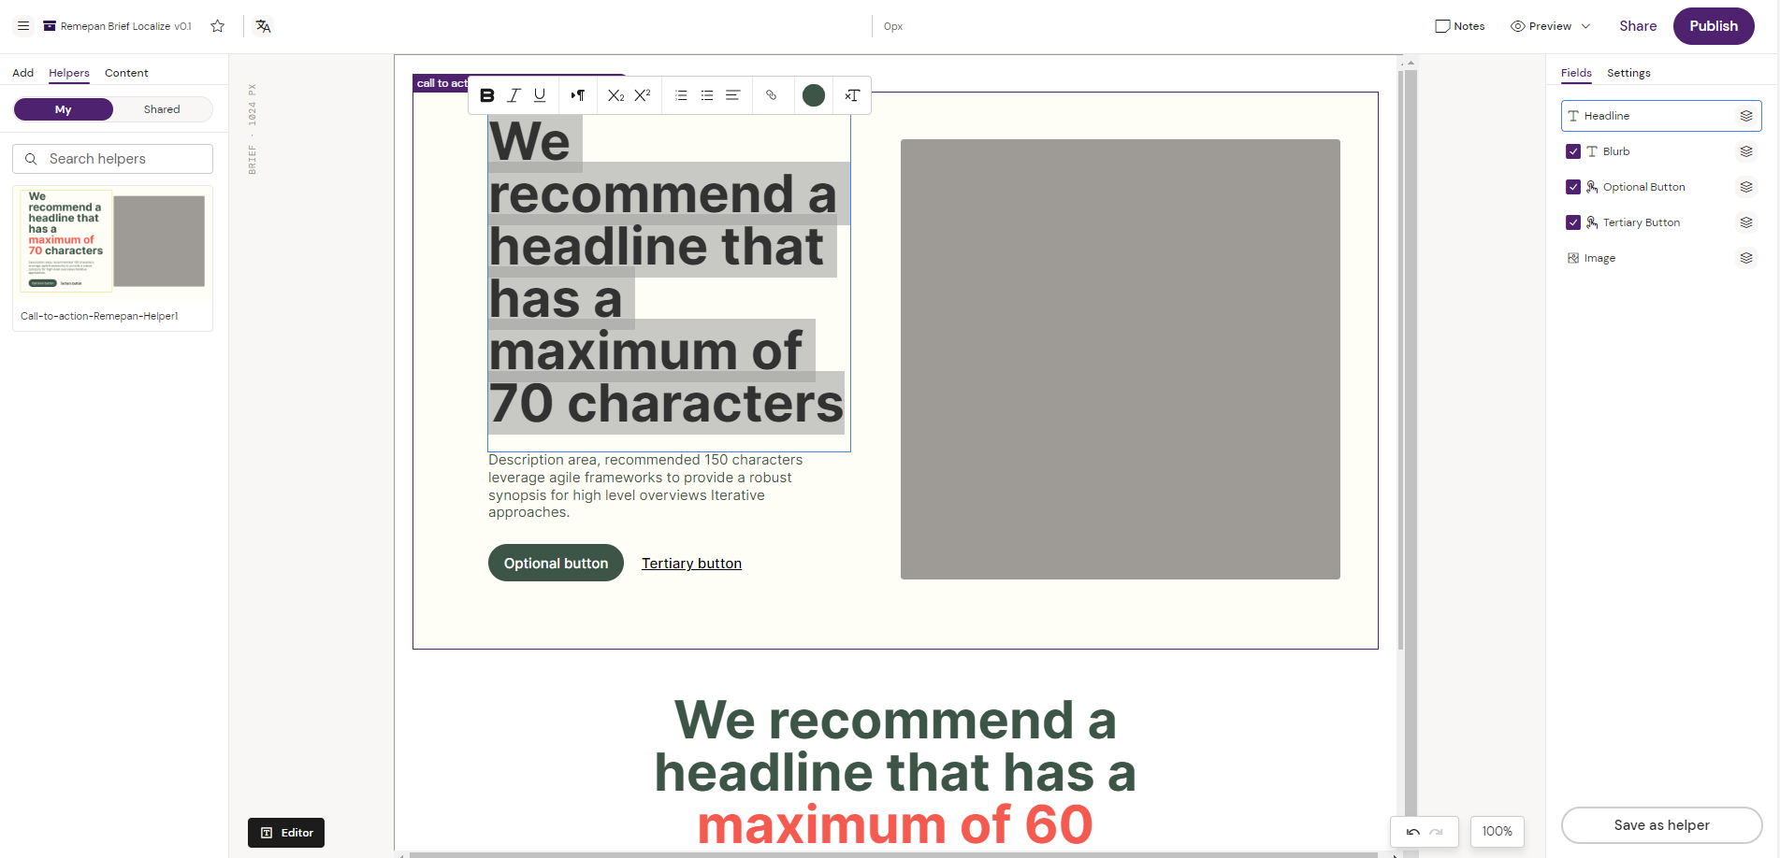Expand Headline field layers options
The image size is (1780, 858).
click(1745, 116)
